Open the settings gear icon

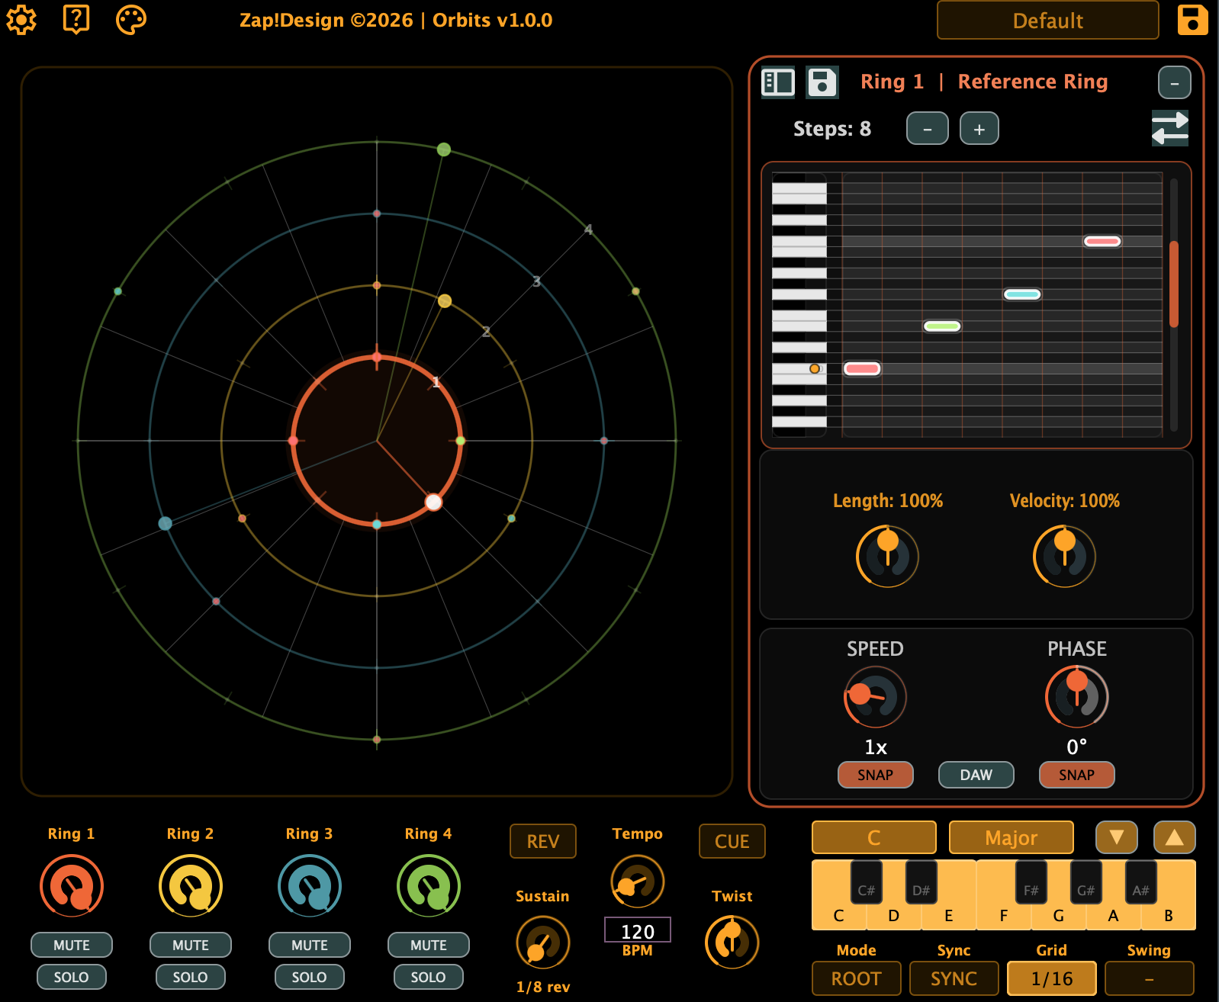point(21,20)
